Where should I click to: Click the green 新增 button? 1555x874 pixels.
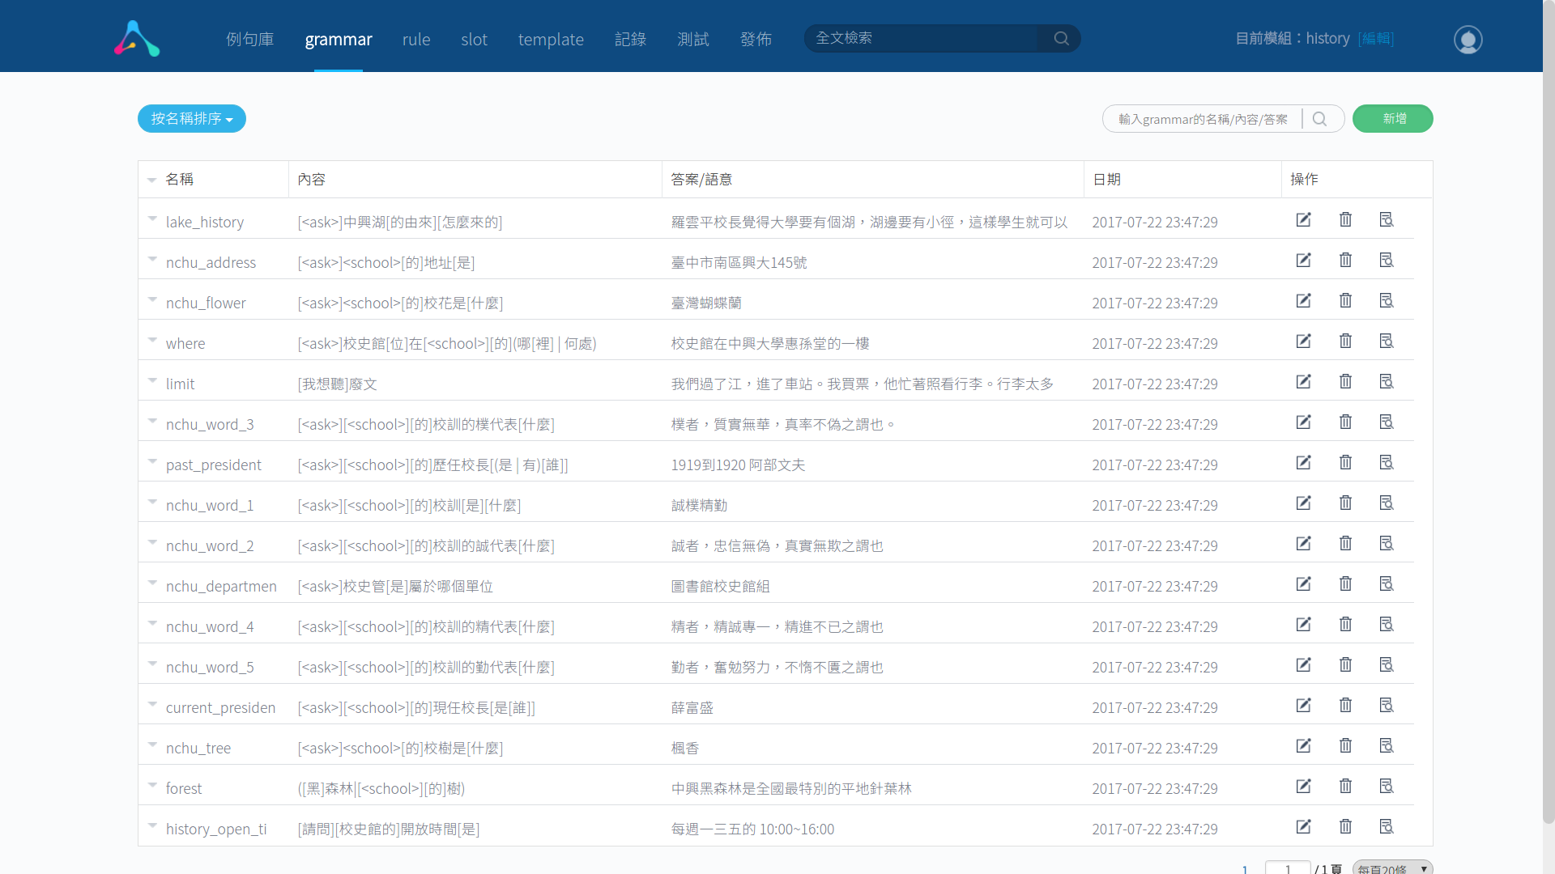coord(1392,119)
